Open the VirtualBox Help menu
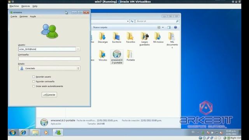The height and width of the screenshot is (140, 249). click(35, 6)
